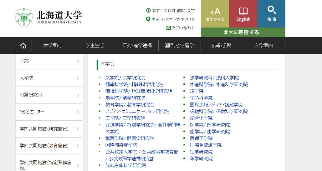The height and width of the screenshot is (171, 322).
Task: Expand 学部 sidebar chevron
Action: 78,61
